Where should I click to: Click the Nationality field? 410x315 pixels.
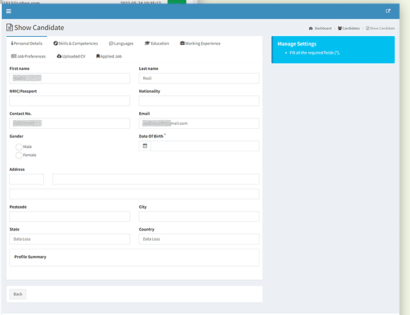click(199, 101)
